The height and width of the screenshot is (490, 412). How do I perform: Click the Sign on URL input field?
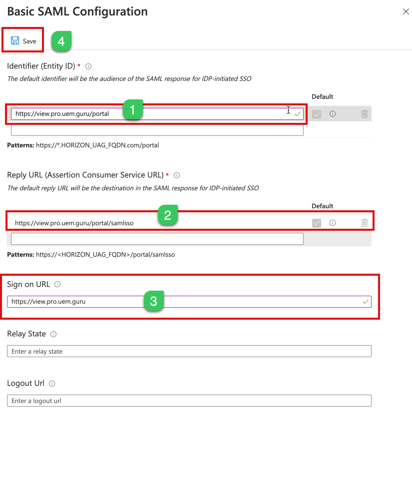click(225, 302)
